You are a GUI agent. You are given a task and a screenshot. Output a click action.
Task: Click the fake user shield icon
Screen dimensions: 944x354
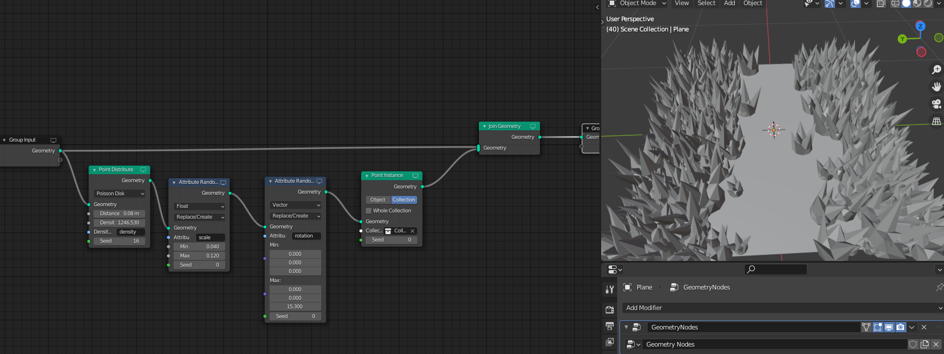tap(913, 344)
